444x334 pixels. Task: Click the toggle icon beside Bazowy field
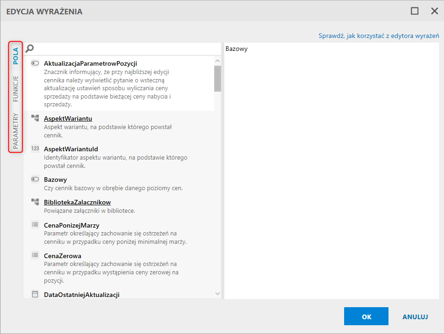35,179
